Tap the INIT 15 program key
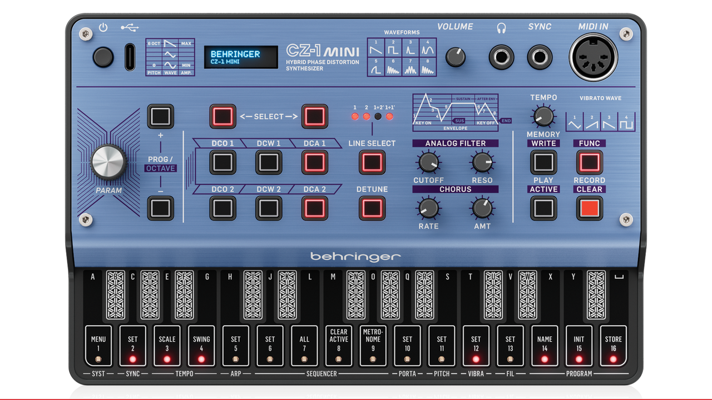Viewport: 712px width, 400px height. (x=579, y=346)
